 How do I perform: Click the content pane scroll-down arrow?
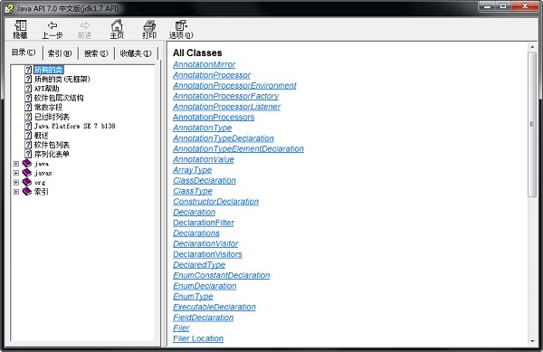pyautogui.click(x=532, y=341)
